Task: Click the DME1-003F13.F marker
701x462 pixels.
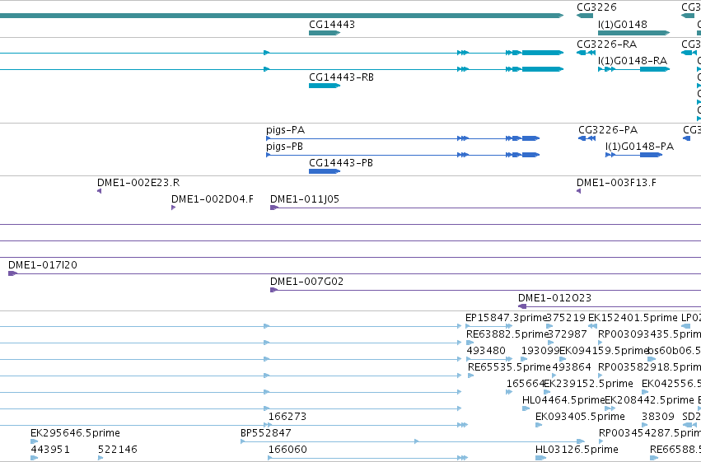Action: click(x=578, y=191)
